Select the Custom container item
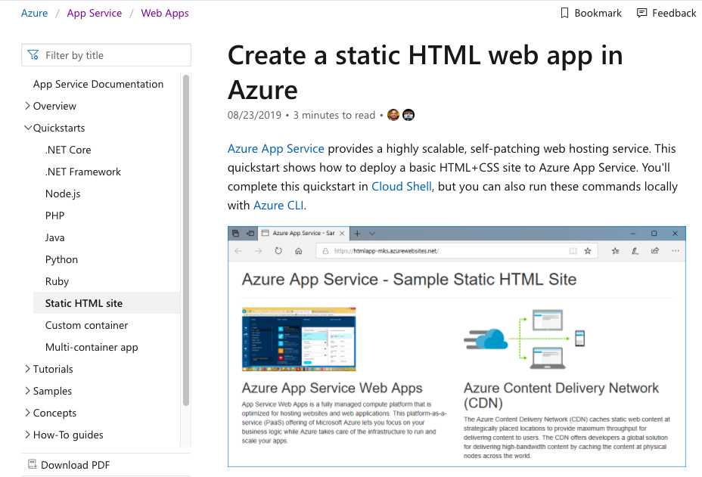This screenshot has height=477, width=702. 86,325
